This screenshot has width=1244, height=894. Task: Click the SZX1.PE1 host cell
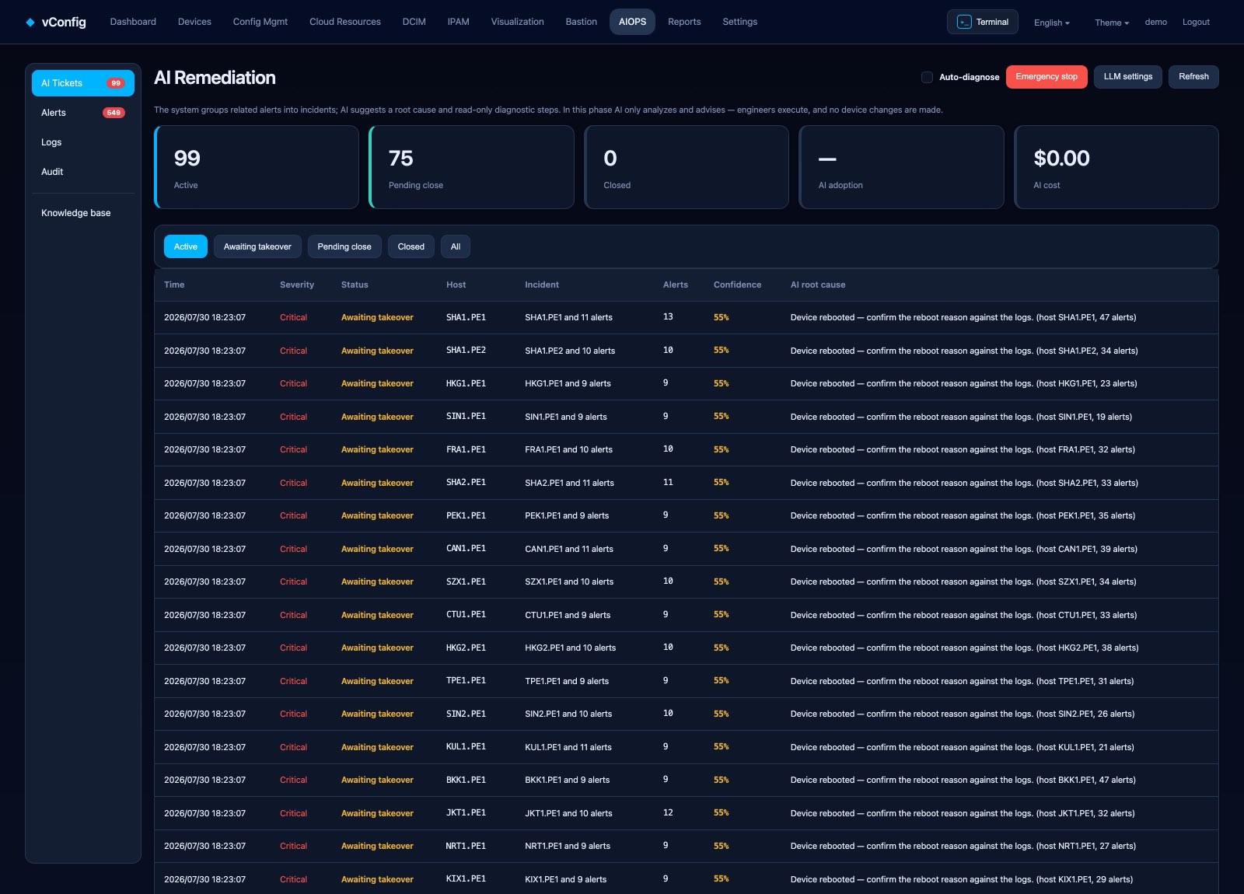[x=466, y=581]
